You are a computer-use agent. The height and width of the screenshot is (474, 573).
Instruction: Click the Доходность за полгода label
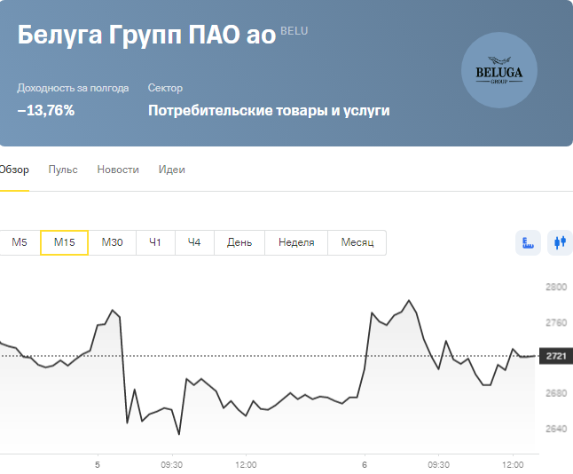[x=73, y=88]
